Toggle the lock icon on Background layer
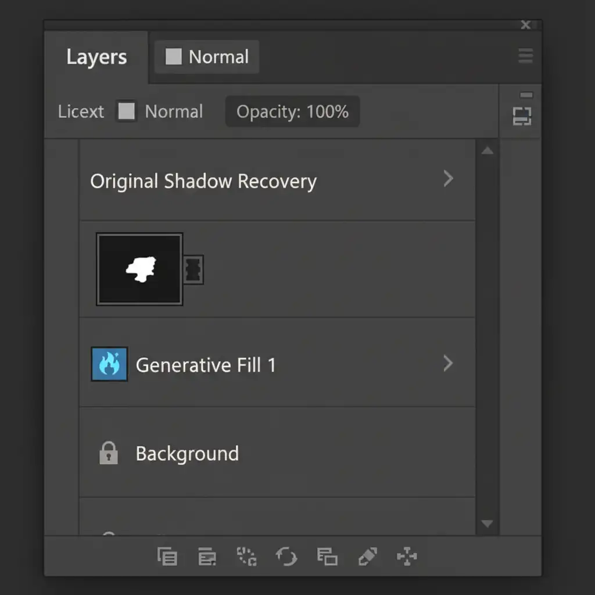This screenshot has width=595, height=595. coord(109,453)
